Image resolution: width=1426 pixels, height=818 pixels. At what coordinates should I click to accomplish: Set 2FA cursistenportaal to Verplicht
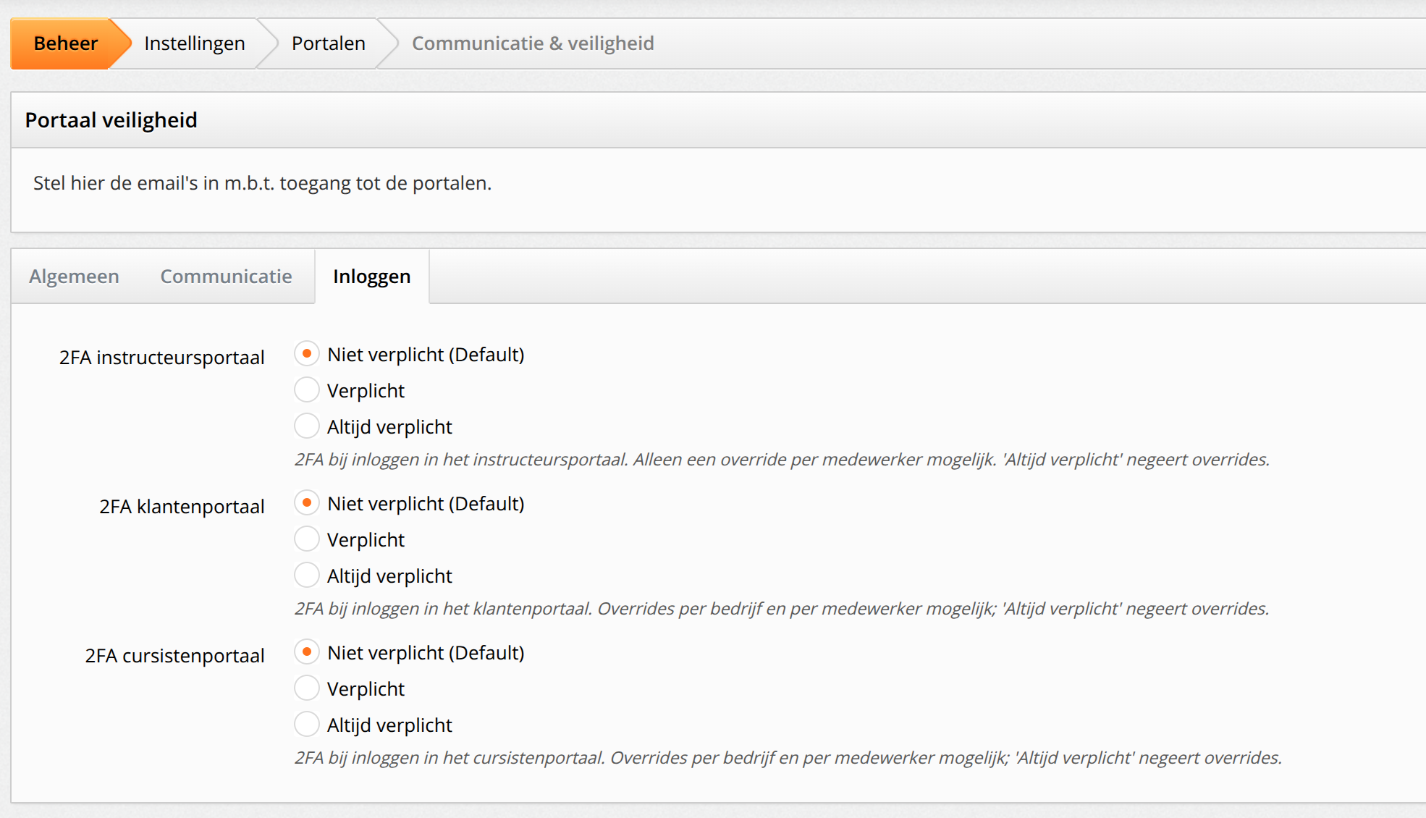coord(307,688)
